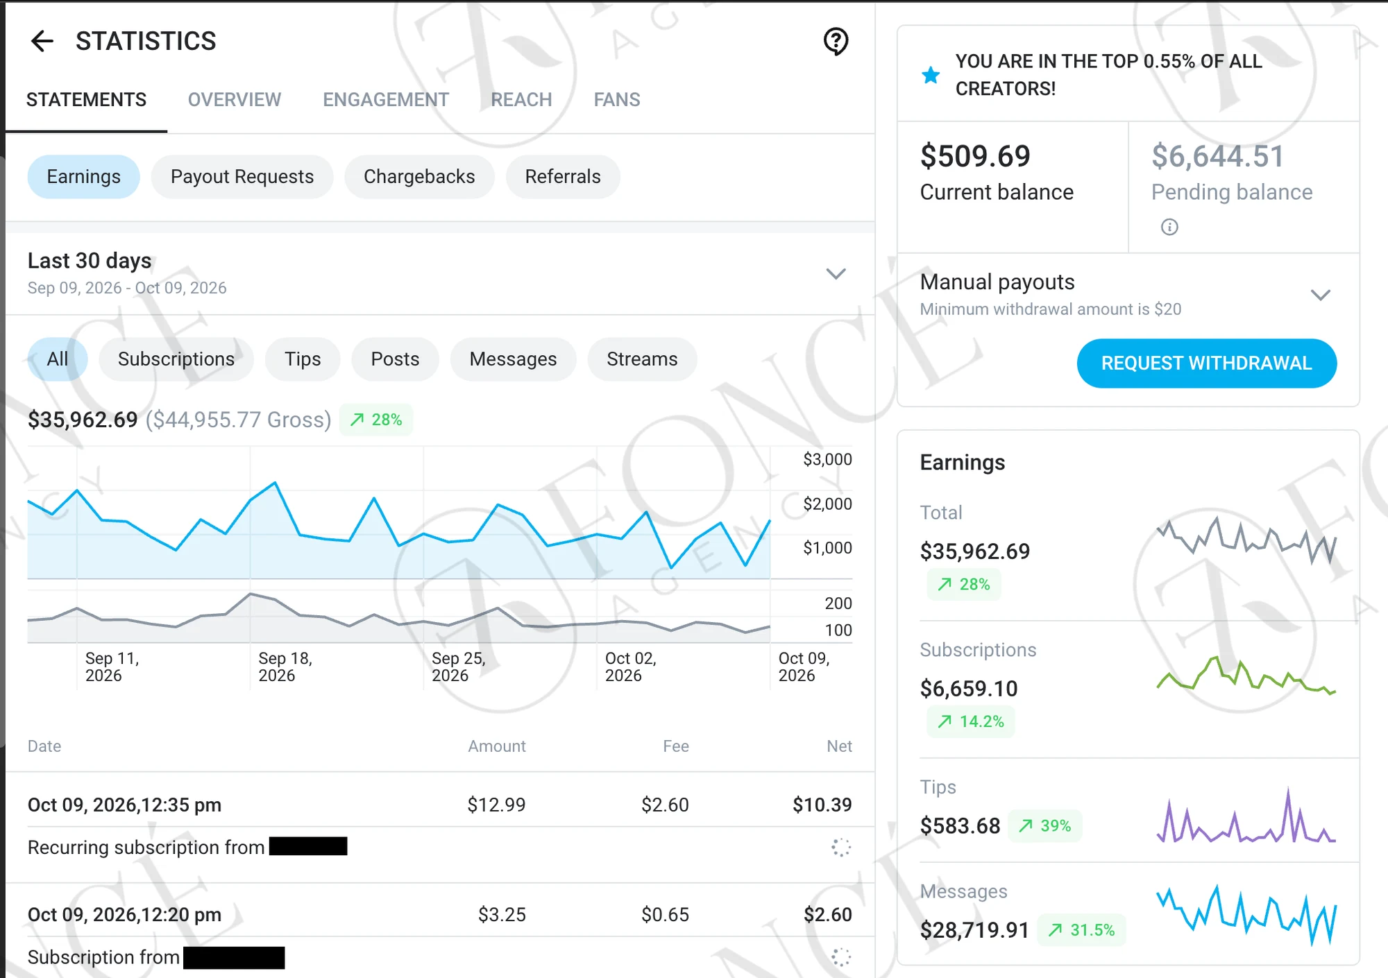Show pending balance info icon
The image size is (1388, 978).
(1169, 227)
